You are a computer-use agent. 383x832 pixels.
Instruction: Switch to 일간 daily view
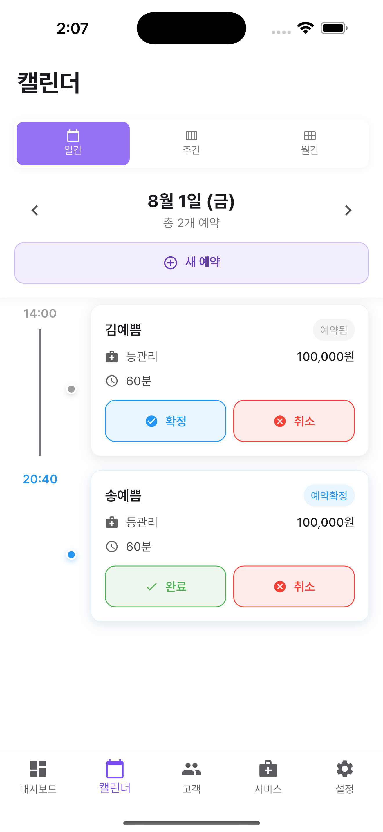pos(73,143)
